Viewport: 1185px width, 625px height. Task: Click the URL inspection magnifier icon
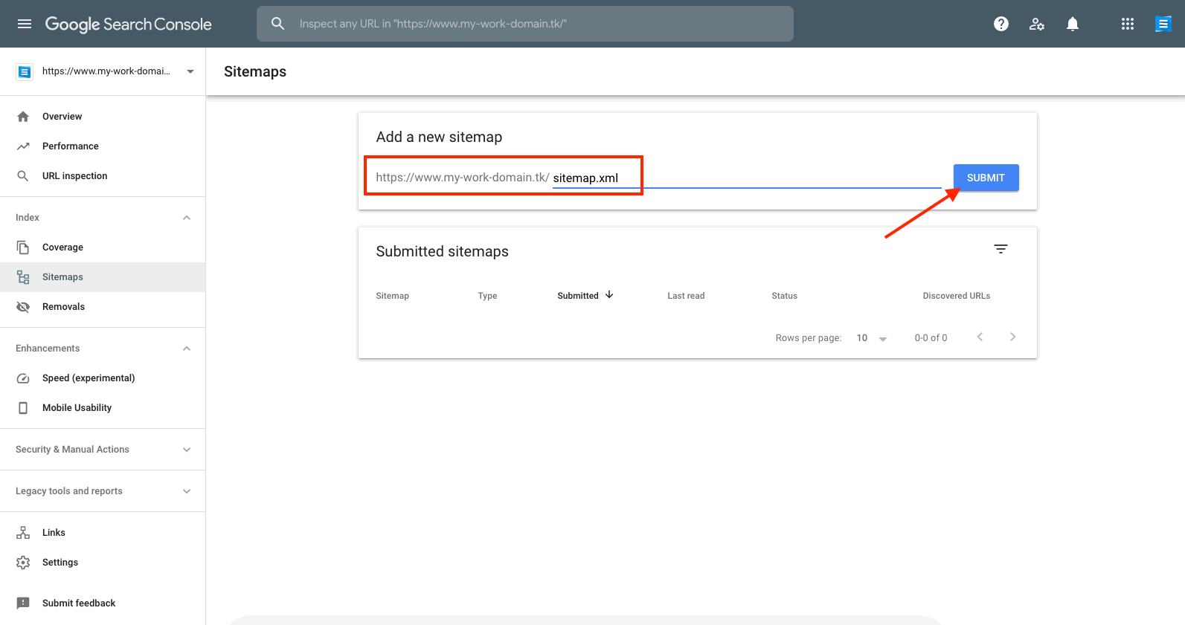pyautogui.click(x=23, y=176)
